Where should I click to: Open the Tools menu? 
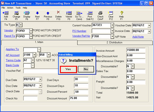pos(18,8)
